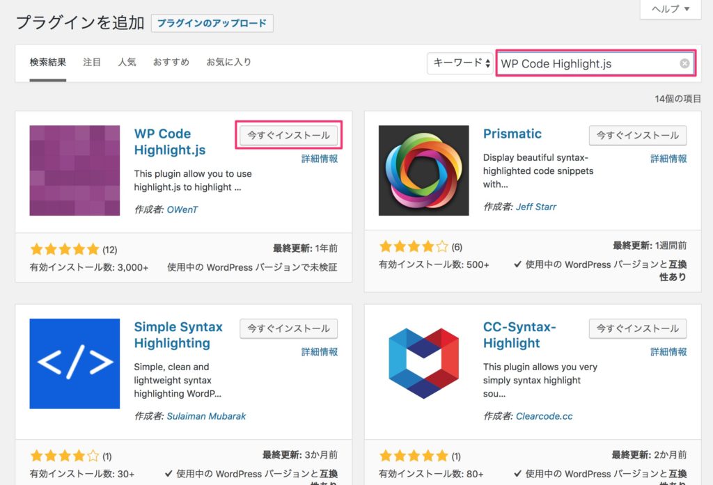Click the WP Code Highlight.js purple thumbnail
Screen dimensions: 713x485
point(74,169)
